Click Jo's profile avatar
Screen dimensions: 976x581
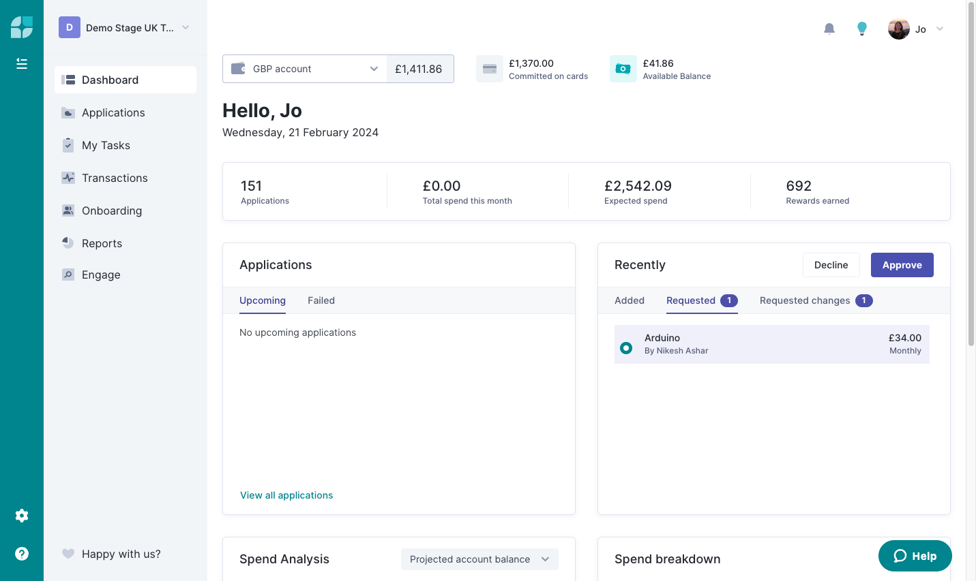pyautogui.click(x=899, y=29)
